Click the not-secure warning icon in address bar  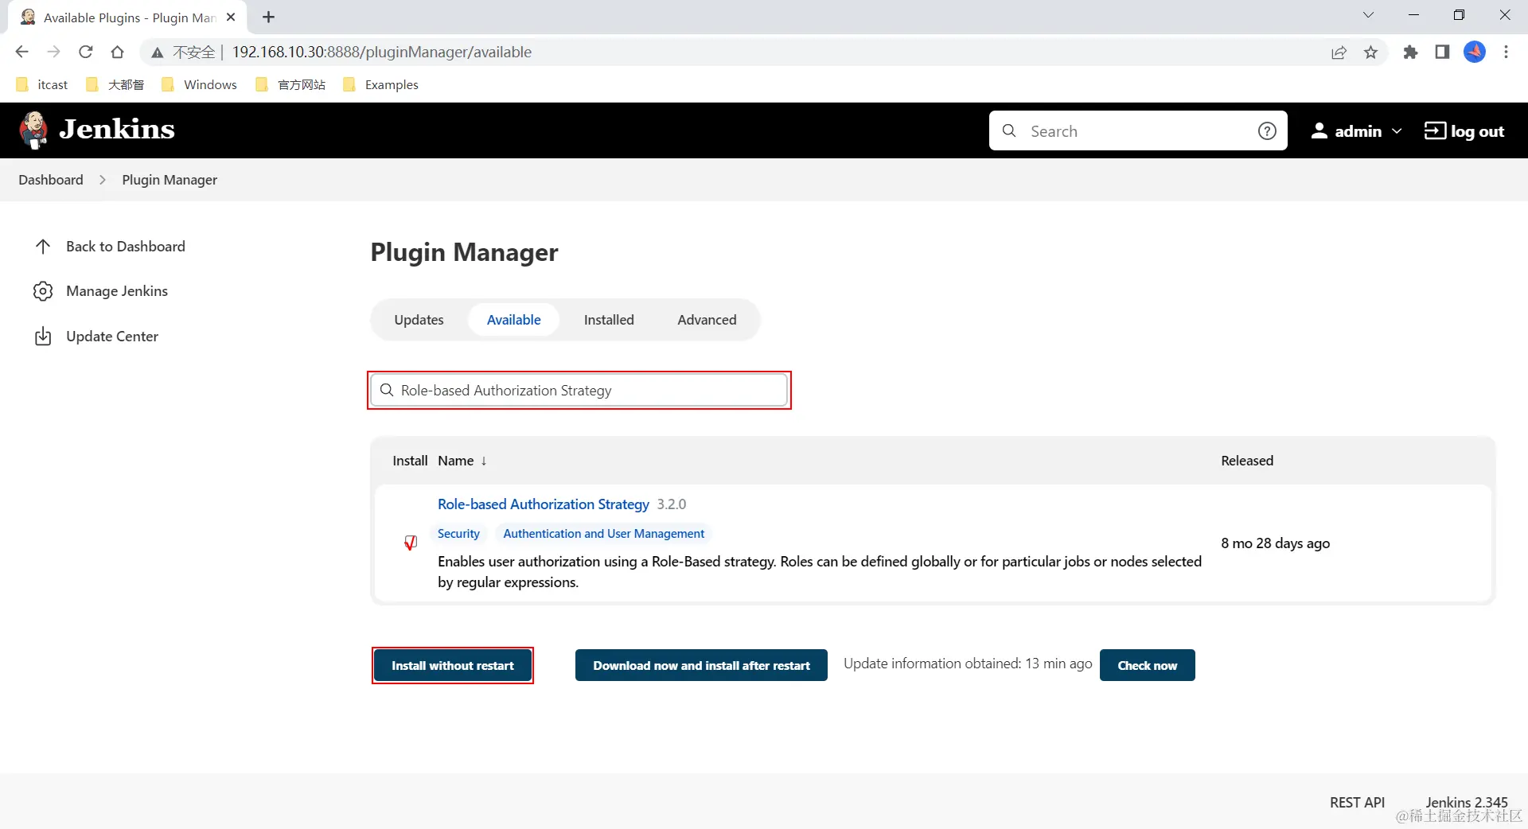point(158,53)
